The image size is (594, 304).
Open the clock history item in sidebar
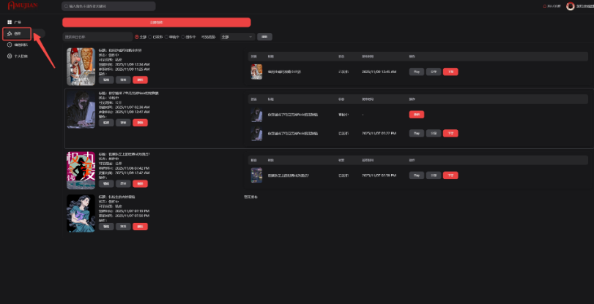point(10,45)
